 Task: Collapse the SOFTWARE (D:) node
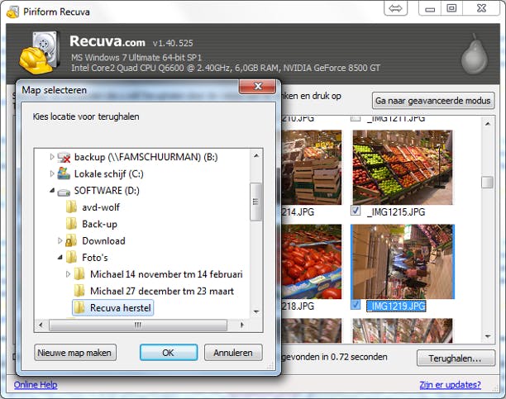click(x=52, y=191)
